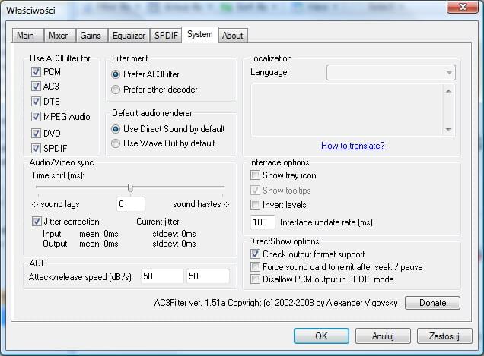Switch to the Main tab

[28, 36]
